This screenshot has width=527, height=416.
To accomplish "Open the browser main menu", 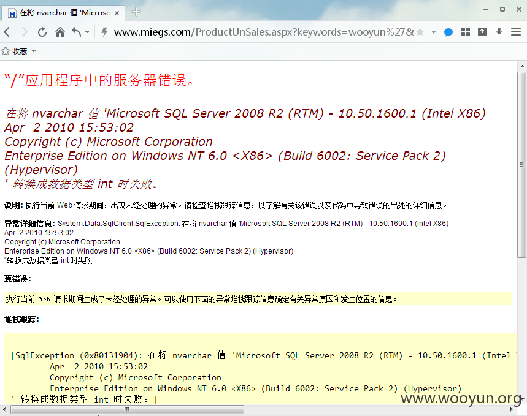I will point(516,32).
